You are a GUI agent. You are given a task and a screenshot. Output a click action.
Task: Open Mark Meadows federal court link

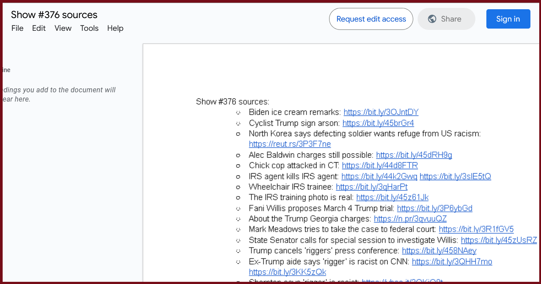coord(476,229)
